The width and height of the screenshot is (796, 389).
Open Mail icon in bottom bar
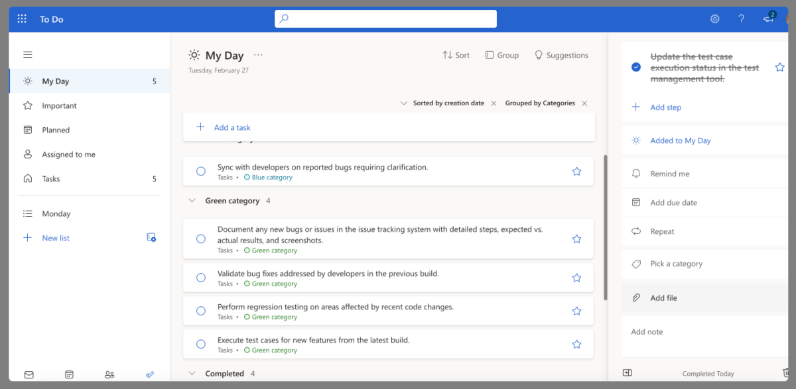(29, 374)
